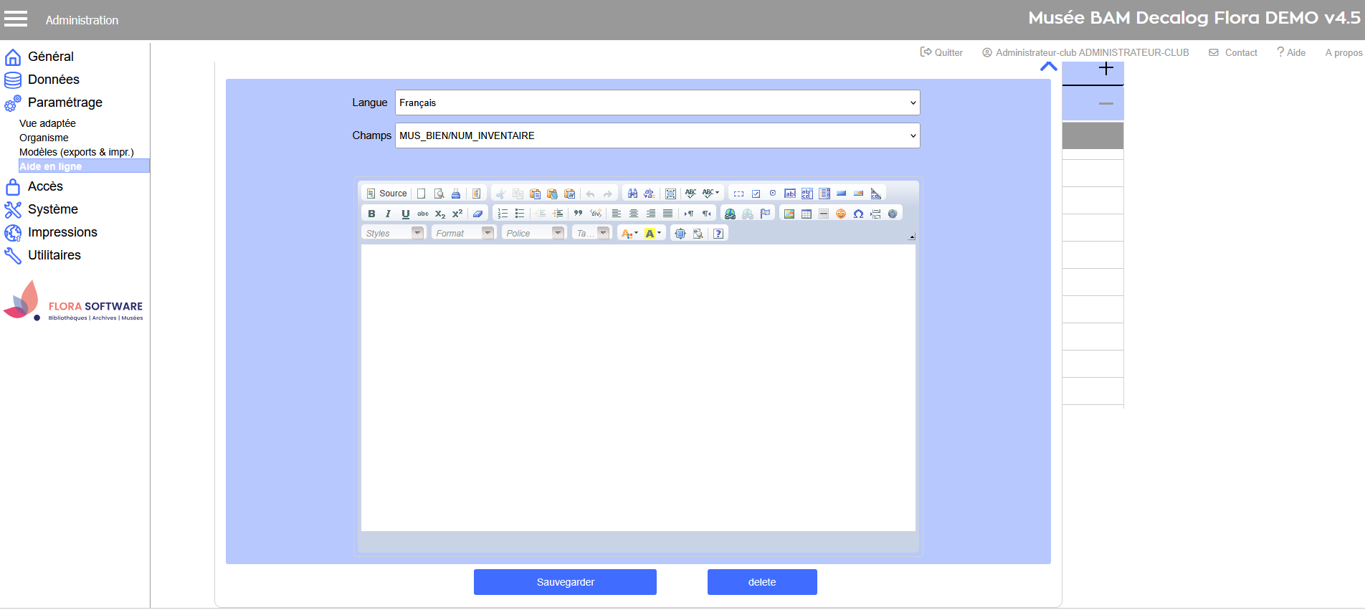
Task: Insert an image into the editor
Action: pyautogui.click(x=789, y=214)
